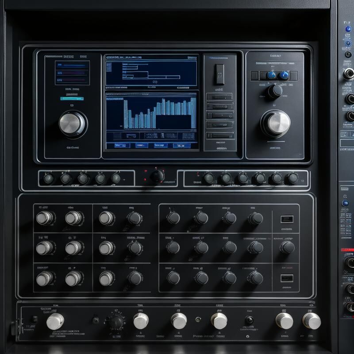Click topmost blue LED button on right side strip
Screen dimensions: 354x354
tap(348, 29)
